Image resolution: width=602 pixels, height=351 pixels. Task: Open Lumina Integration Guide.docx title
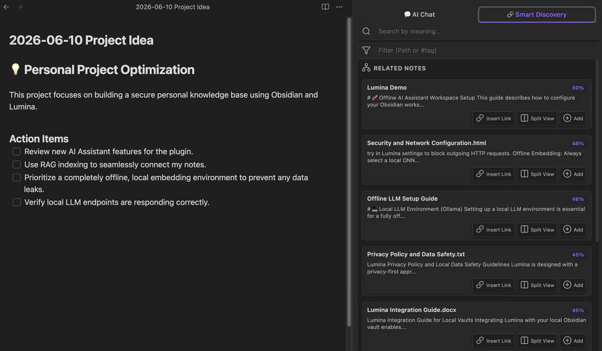tap(412, 310)
